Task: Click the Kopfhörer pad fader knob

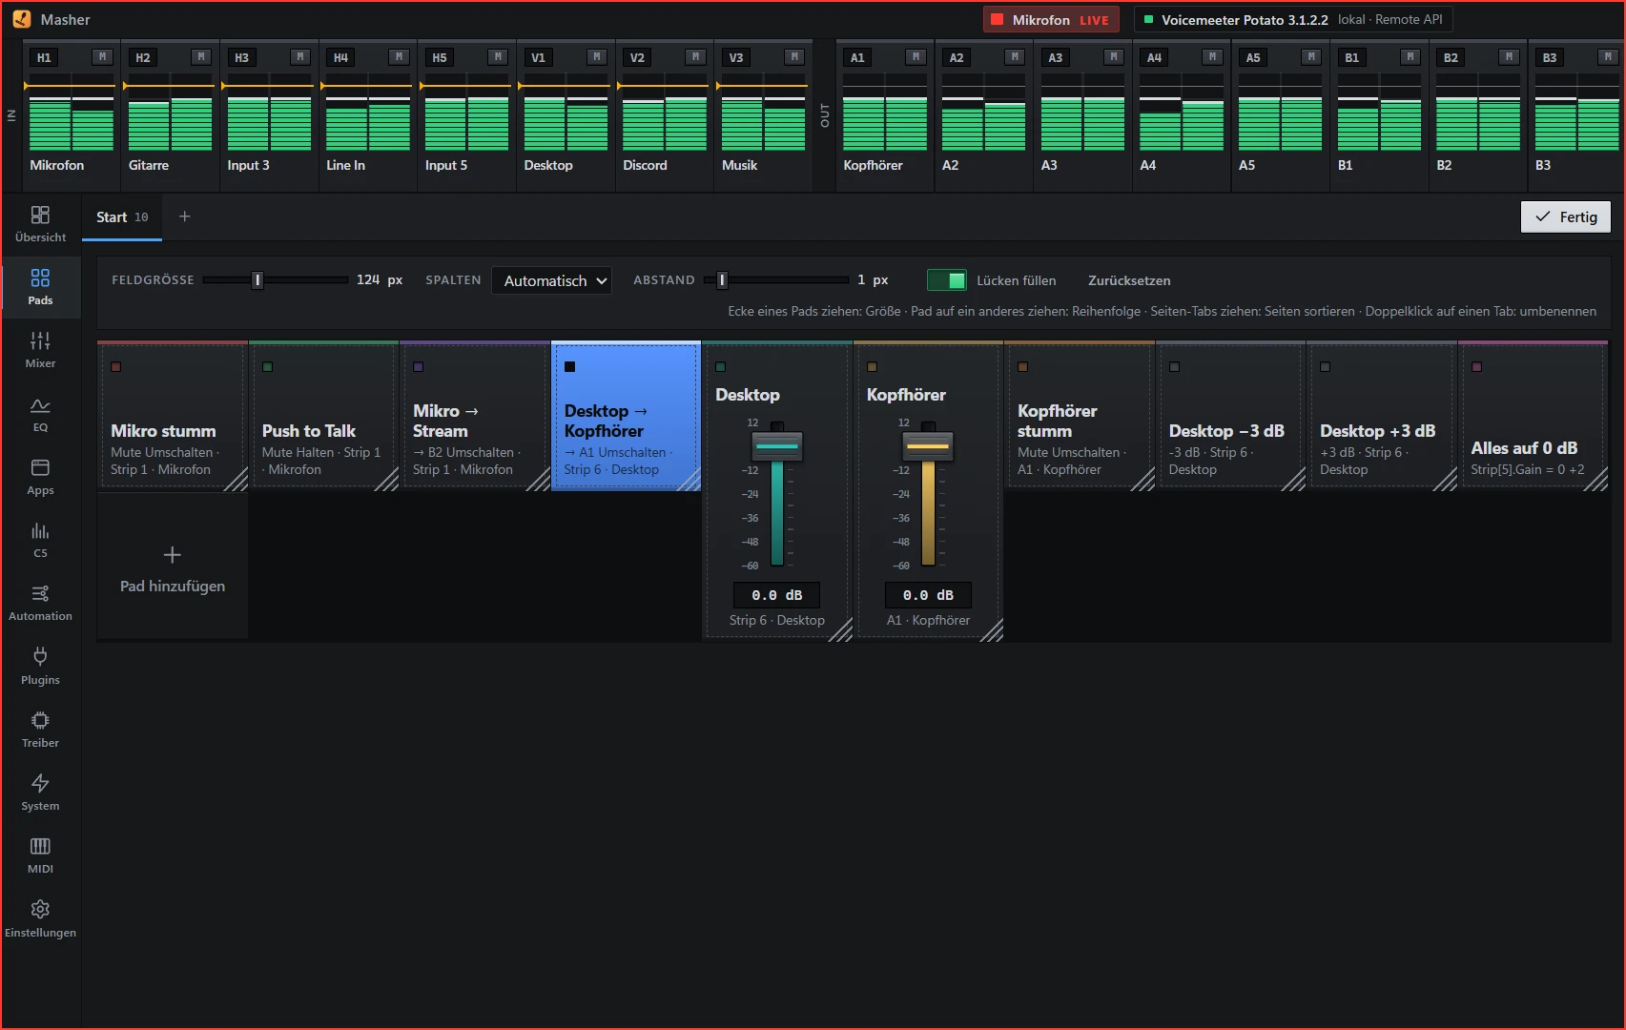Action: (928, 445)
